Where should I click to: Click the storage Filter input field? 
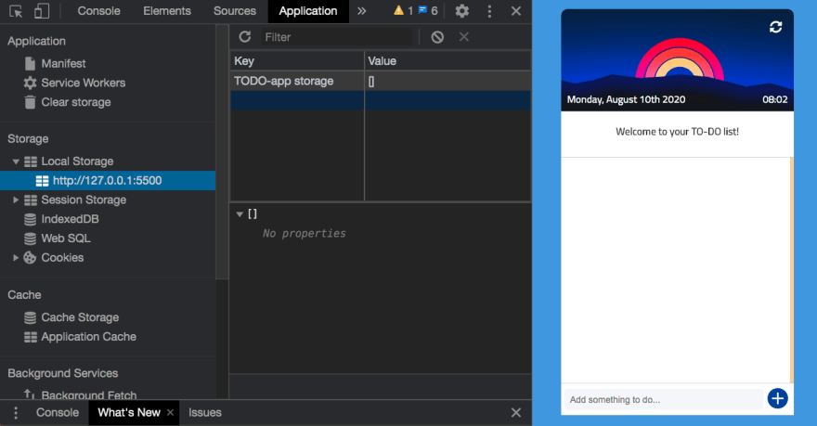click(337, 37)
